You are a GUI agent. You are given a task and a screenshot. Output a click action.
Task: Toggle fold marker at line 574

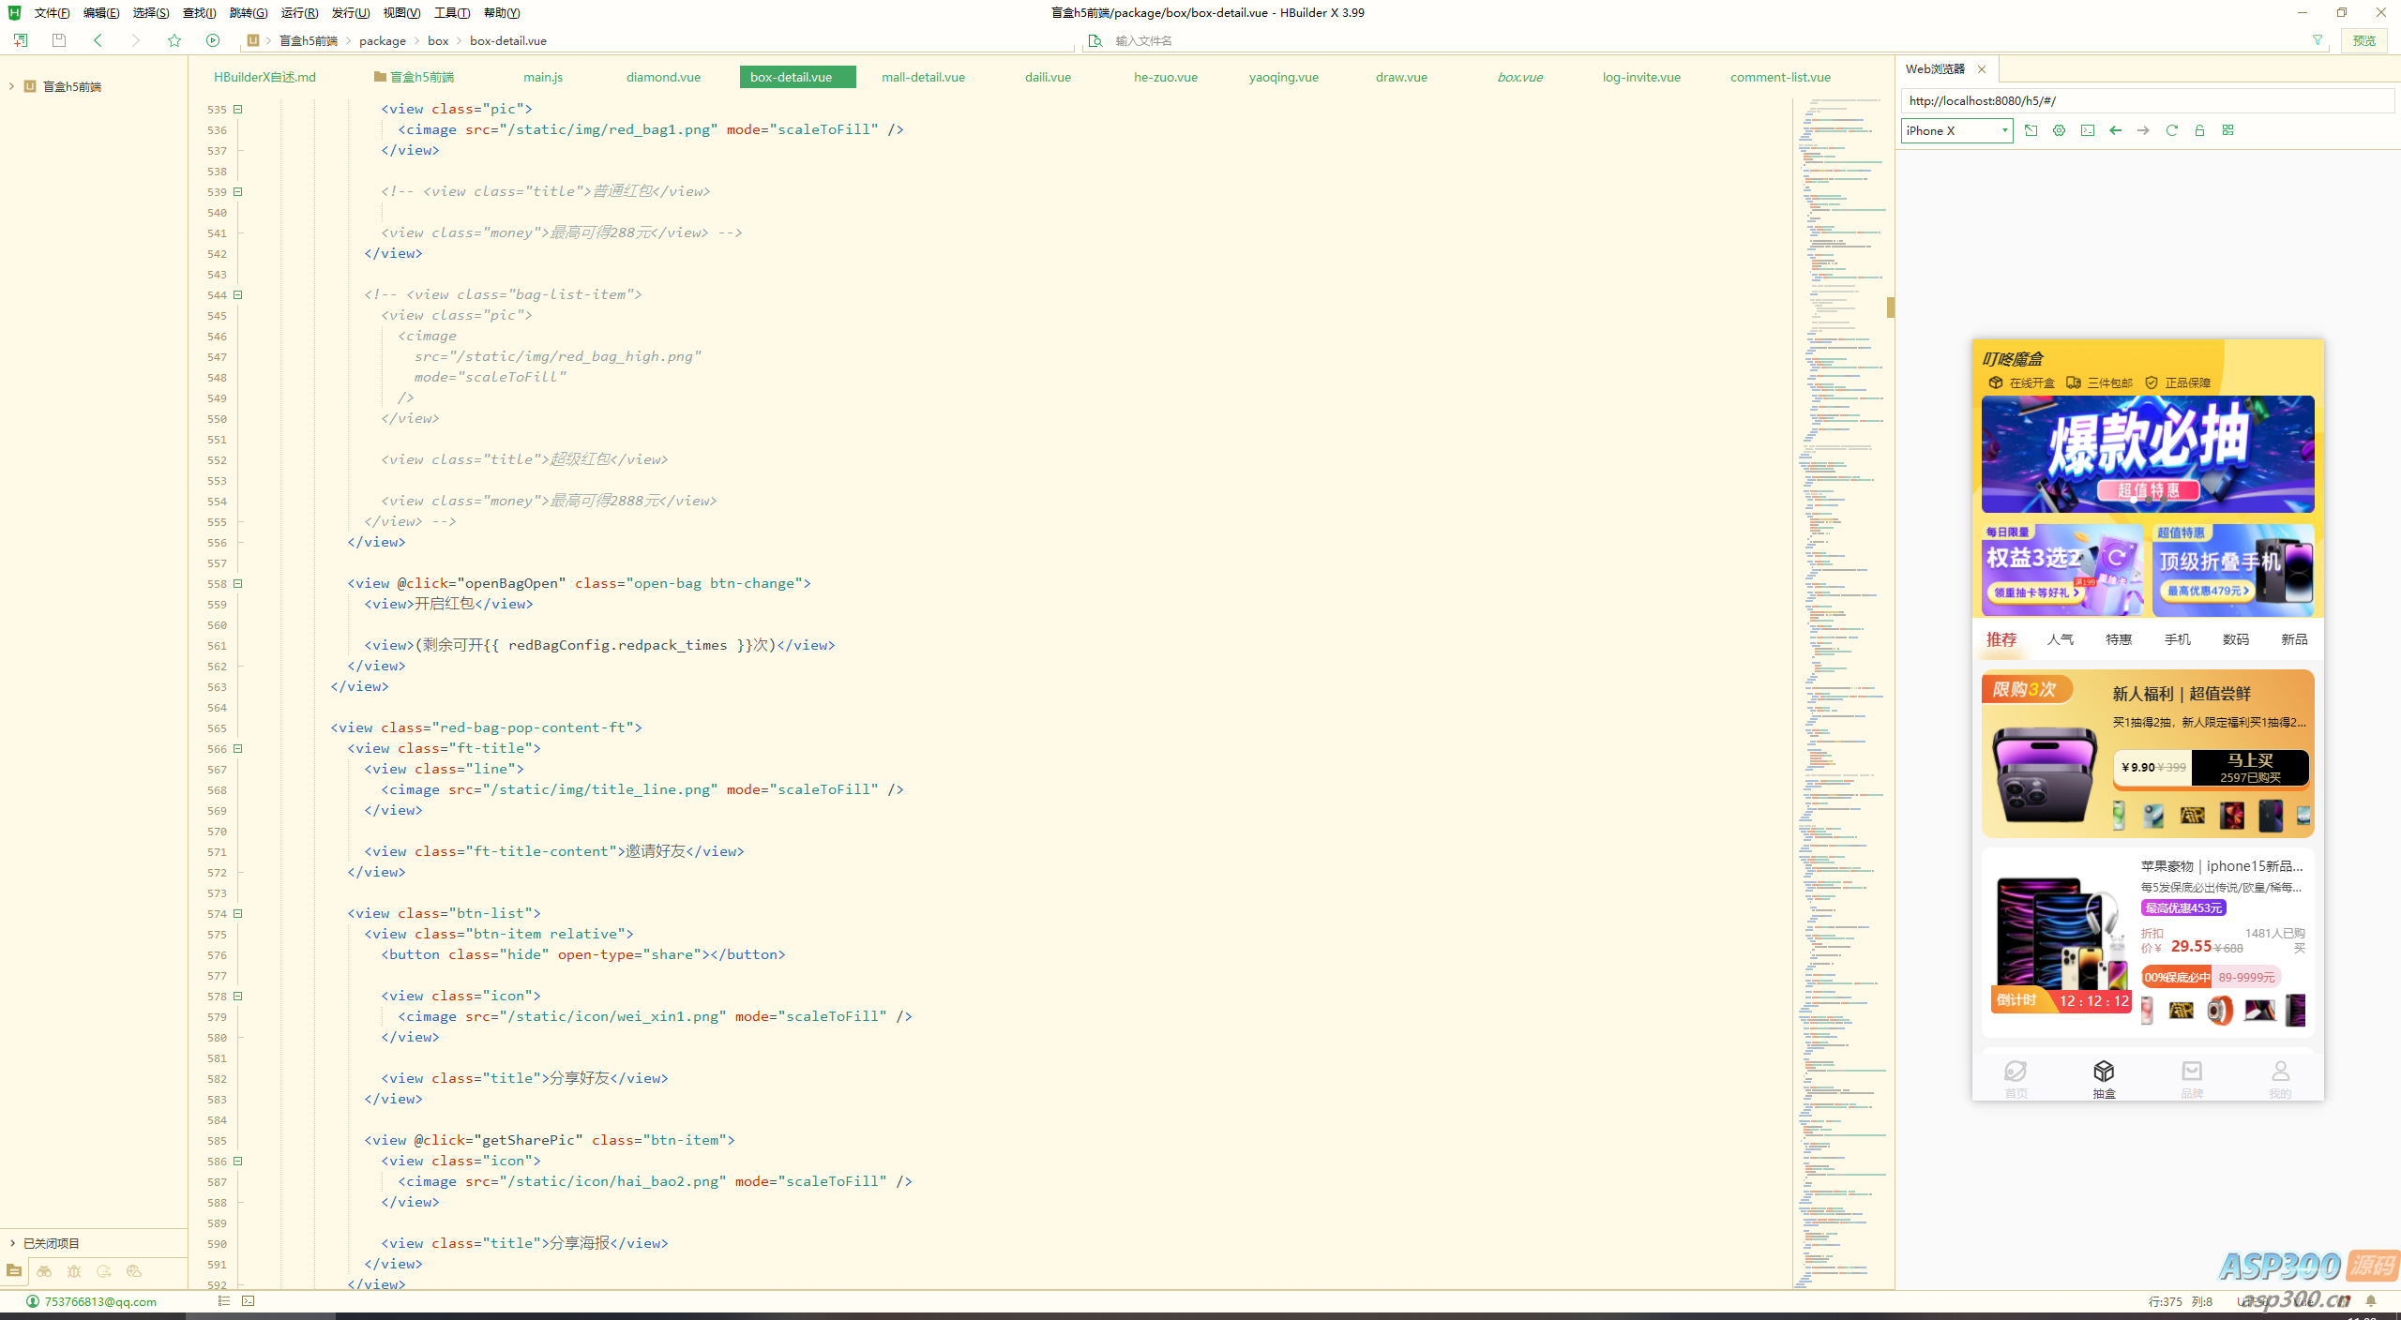pos(238,913)
